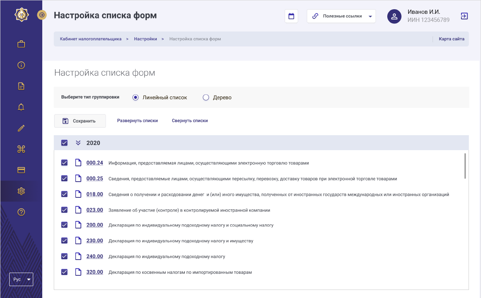The width and height of the screenshot is (481, 298).
Task: Open the Рус language dropdown
Action: [21, 280]
